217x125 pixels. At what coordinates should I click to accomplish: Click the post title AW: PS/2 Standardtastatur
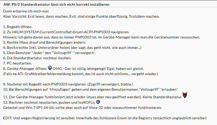(x=56, y=4)
